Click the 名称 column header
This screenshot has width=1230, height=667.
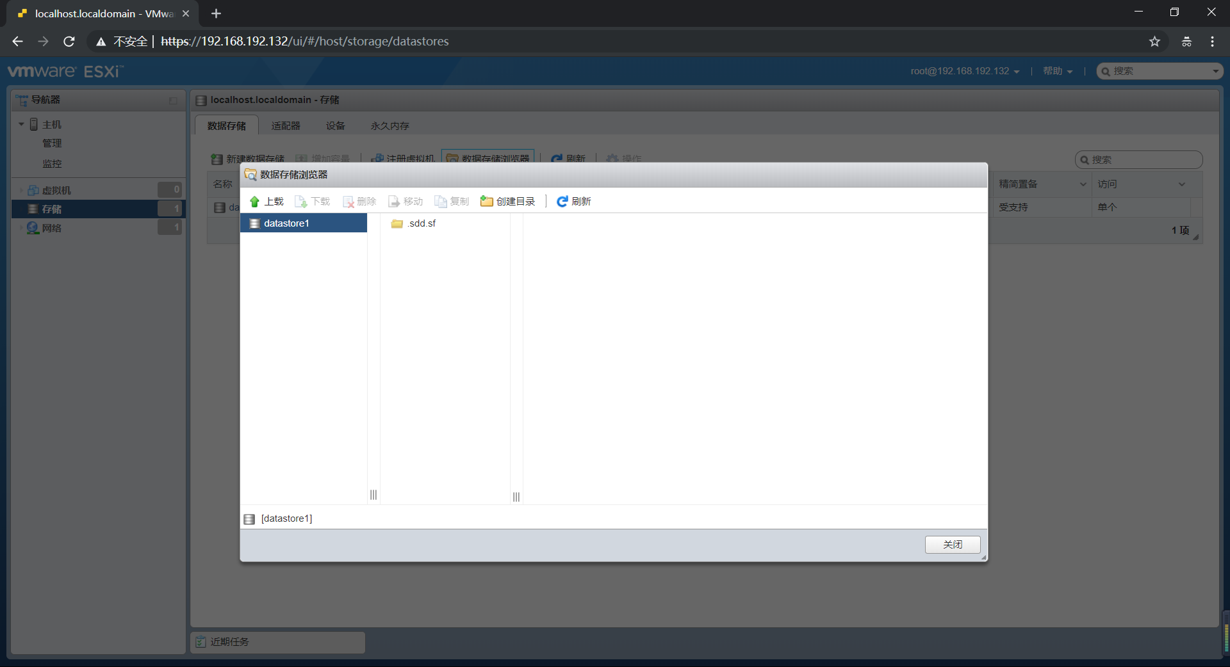[x=223, y=184]
